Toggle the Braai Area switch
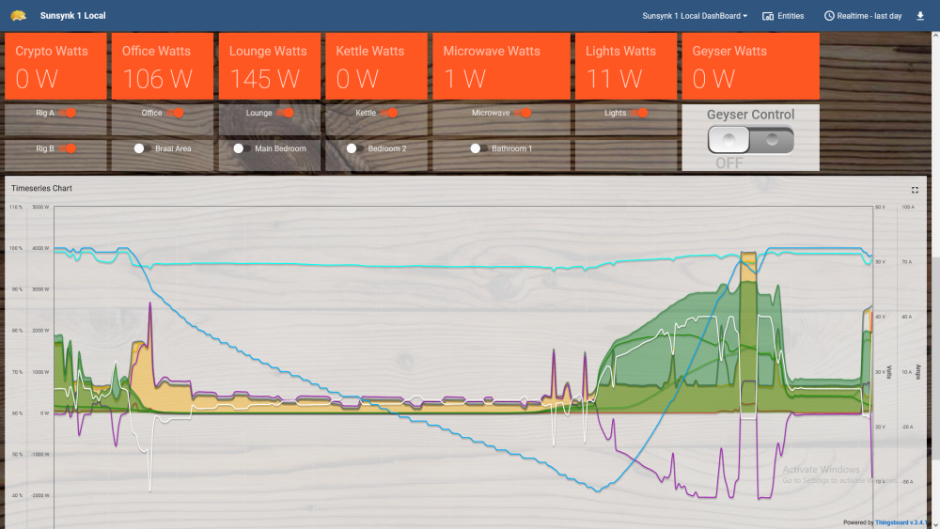Viewport: 940px width, 529px height. point(142,148)
